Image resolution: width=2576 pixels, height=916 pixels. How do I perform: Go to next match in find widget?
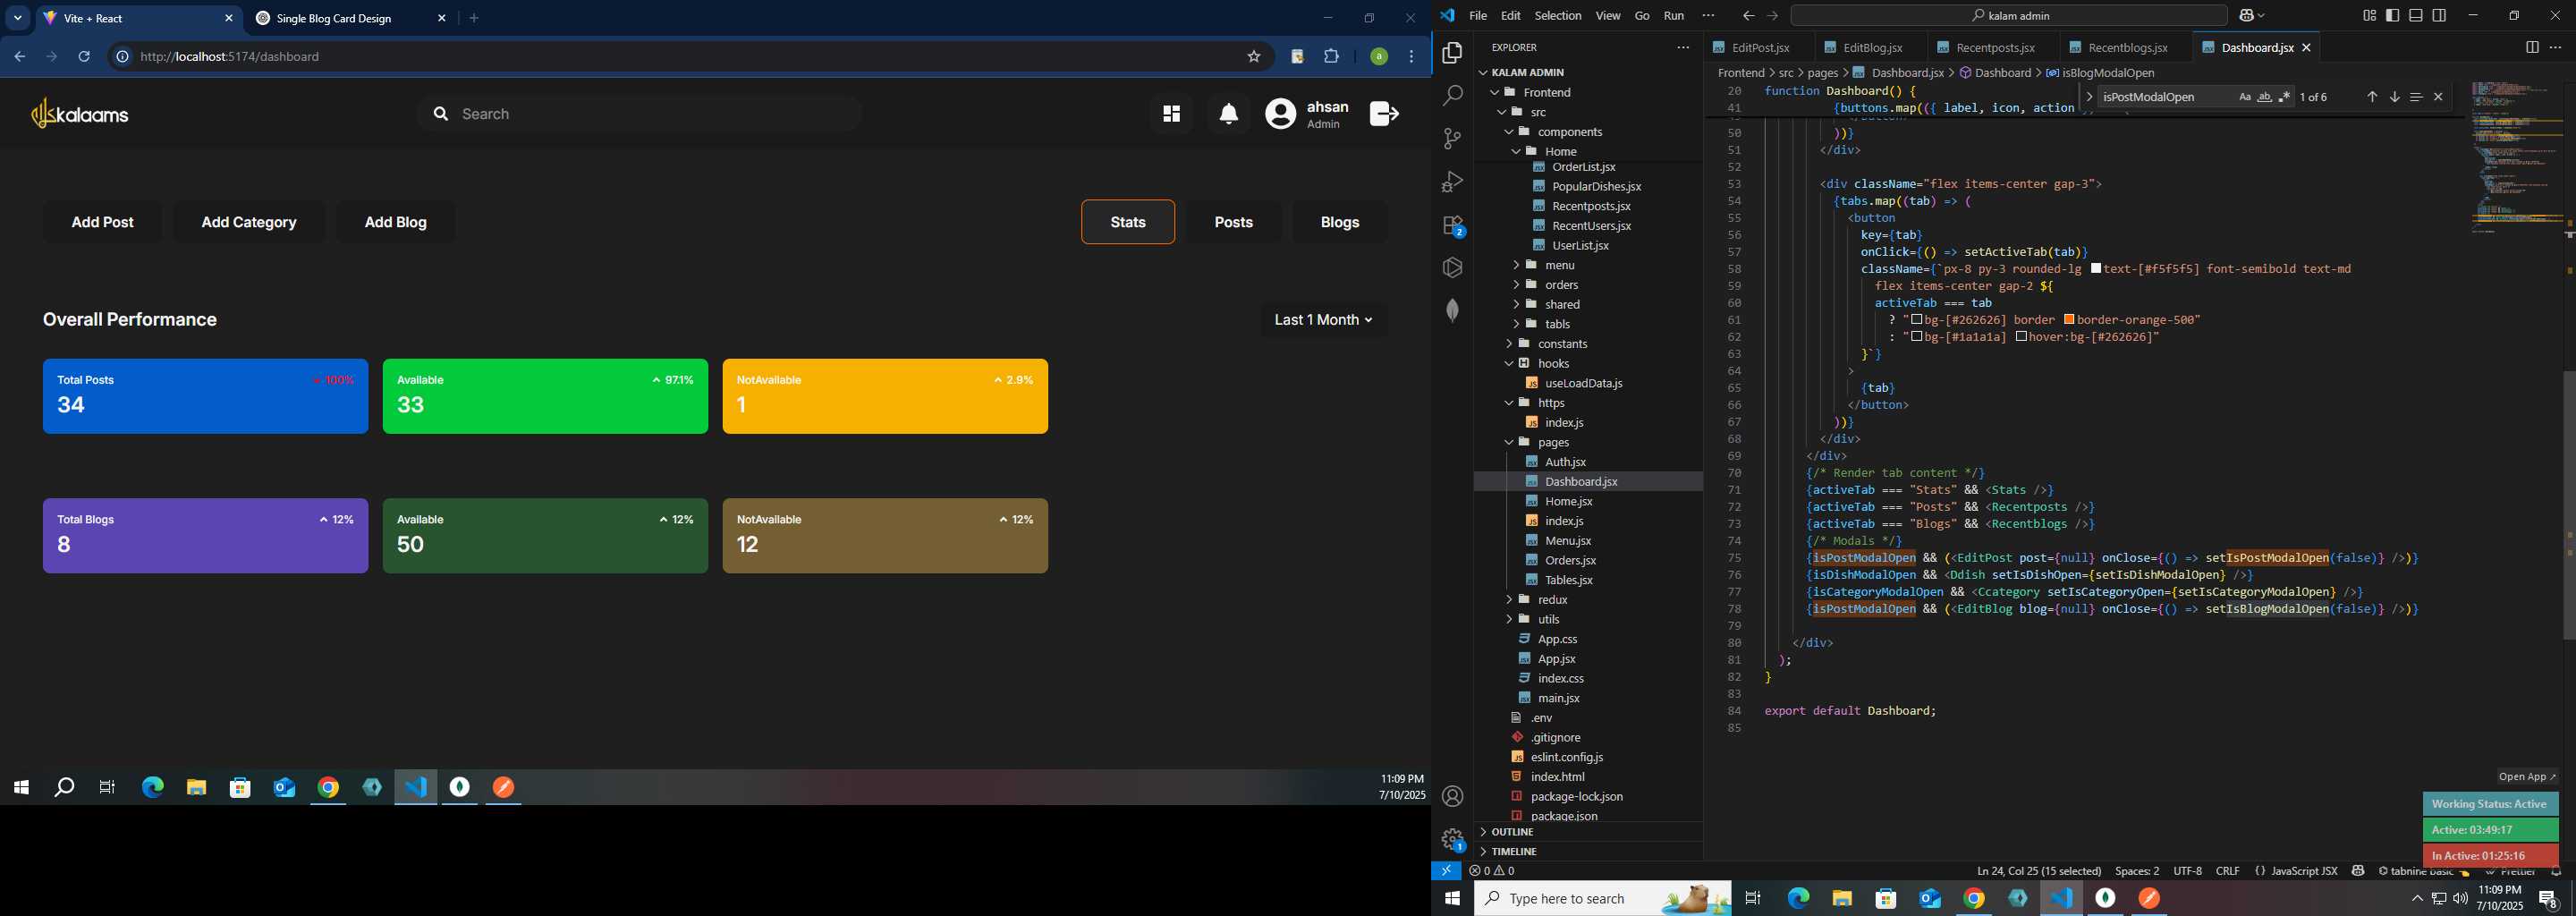pyautogui.click(x=2395, y=97)
